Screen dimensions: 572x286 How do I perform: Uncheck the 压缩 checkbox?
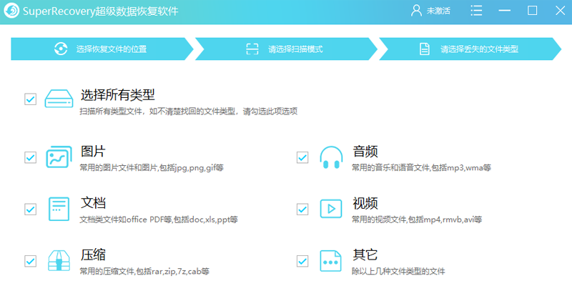(30, 261)
